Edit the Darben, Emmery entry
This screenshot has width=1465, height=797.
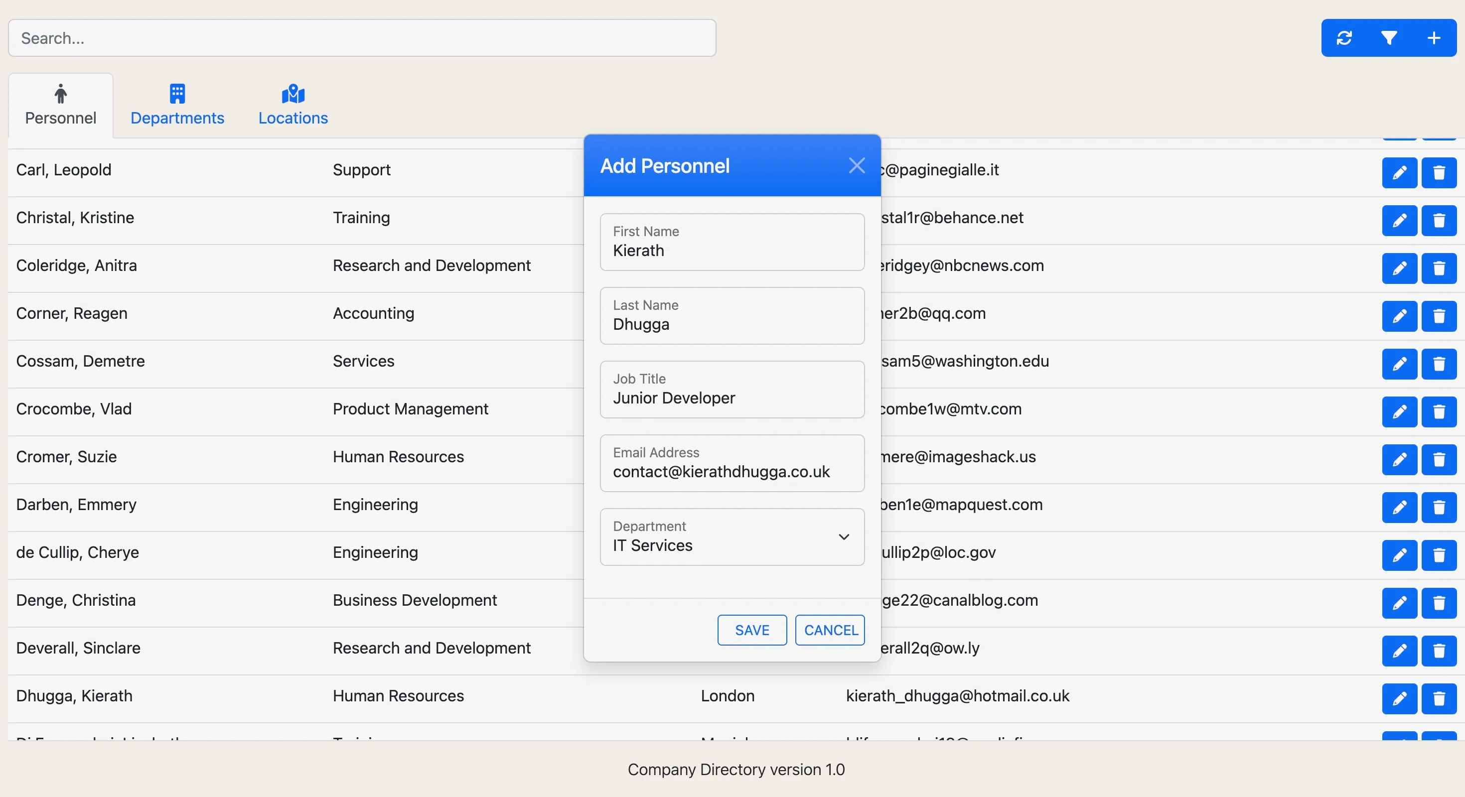(x=1399, y=507)
